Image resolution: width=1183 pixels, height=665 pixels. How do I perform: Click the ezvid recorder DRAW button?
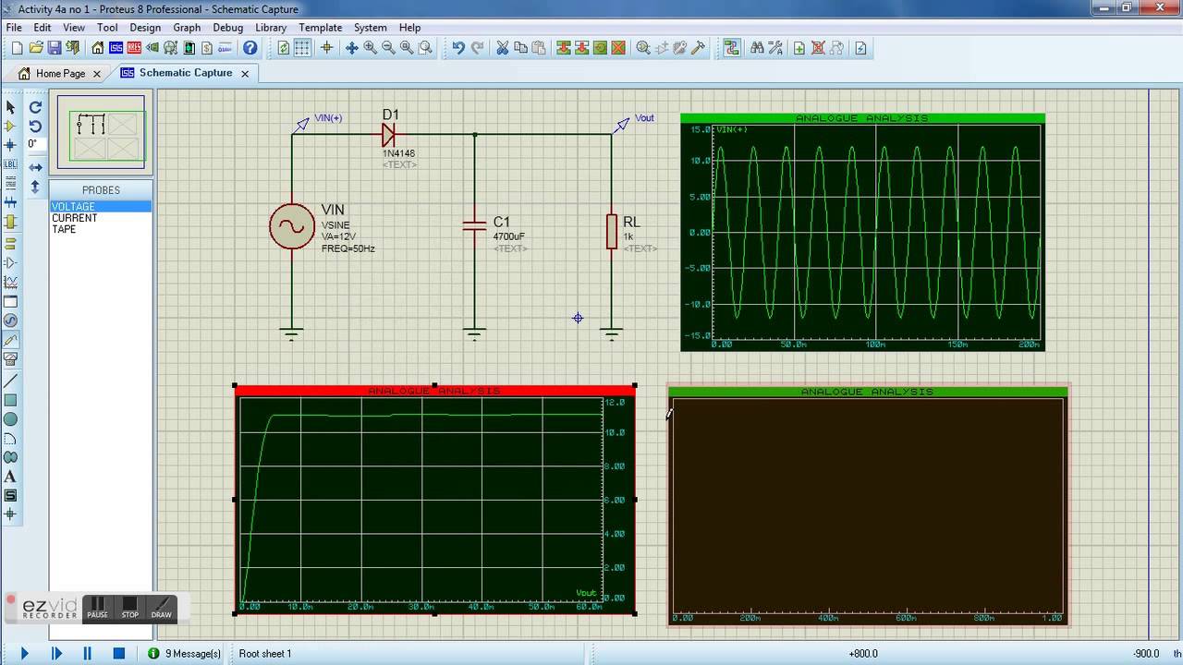click(161, 608)
